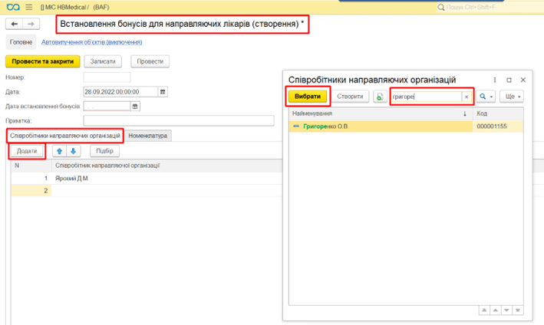
Task: Select Григоренко О.В. row in list
Action: pyautogui.click(x=326, y=126)
